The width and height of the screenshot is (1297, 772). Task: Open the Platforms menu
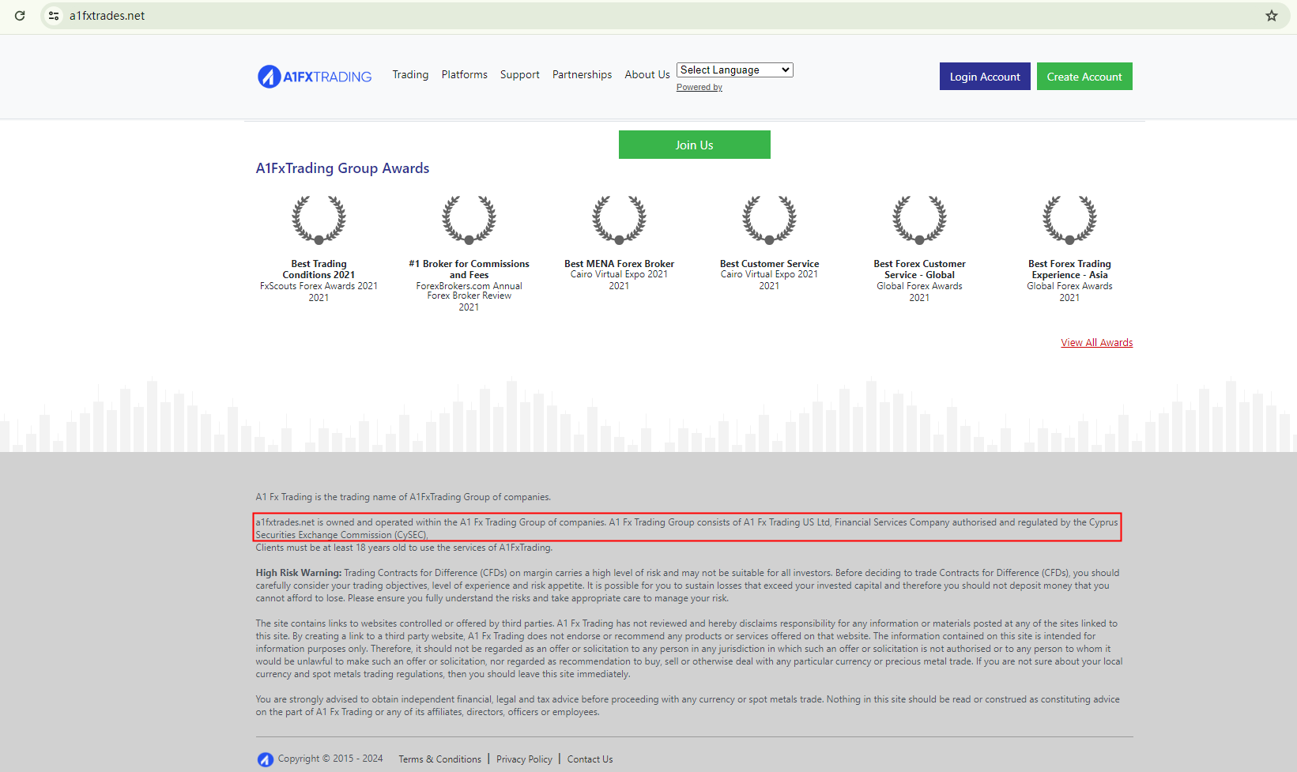pos(464,75)
